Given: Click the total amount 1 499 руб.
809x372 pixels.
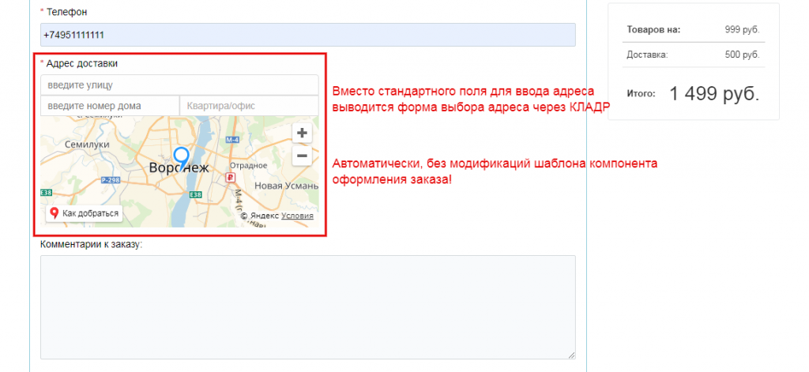Looking at the screenshot, I should [x=713, y=93].
